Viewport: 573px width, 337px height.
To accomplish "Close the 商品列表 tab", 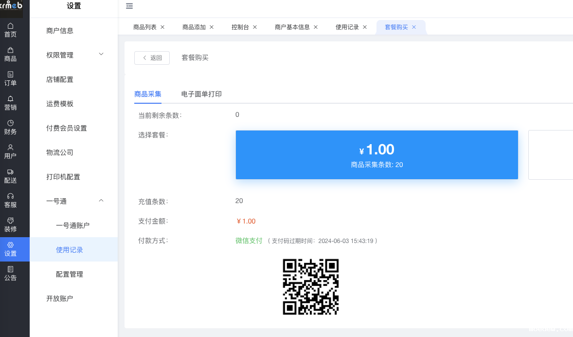I will click(162, 27).
